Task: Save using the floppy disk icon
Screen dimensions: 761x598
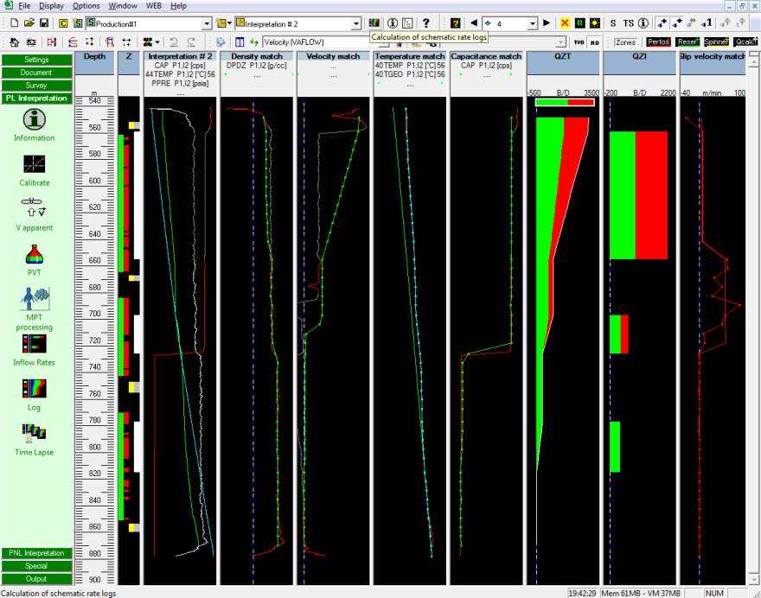Action: [x=44, y=22]
